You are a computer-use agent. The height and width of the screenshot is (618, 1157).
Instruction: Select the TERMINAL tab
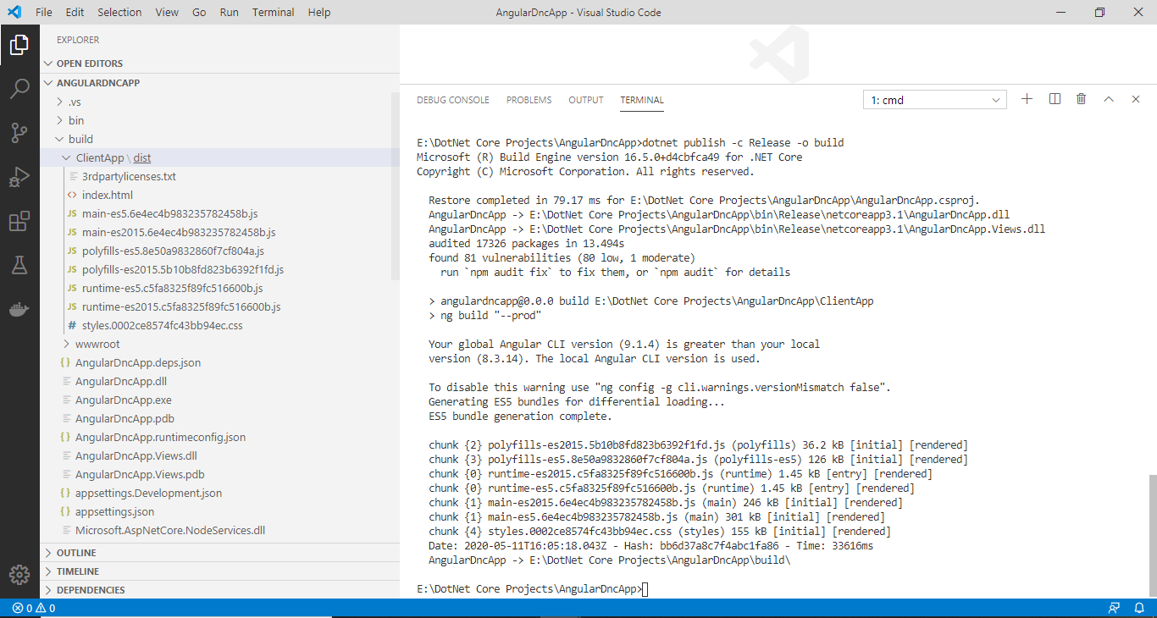[x=642, y=100]
